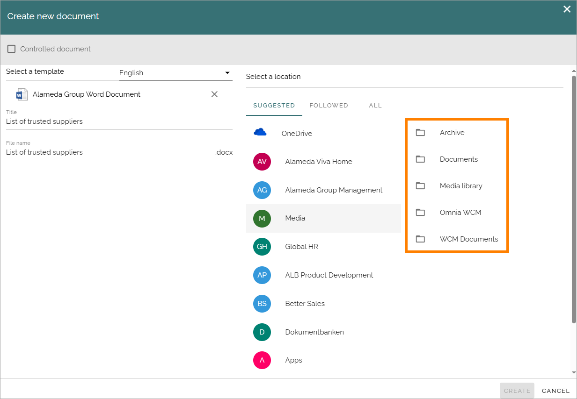Screen dimensions: 577x399
Task: Enable the Controlled document checkbox
Action: click(x=11, y=49)
